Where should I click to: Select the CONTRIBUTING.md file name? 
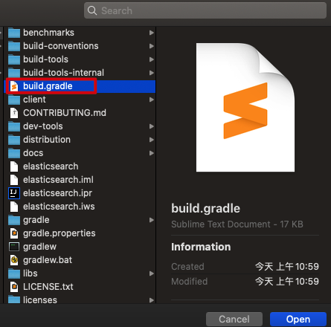(65, 113)
